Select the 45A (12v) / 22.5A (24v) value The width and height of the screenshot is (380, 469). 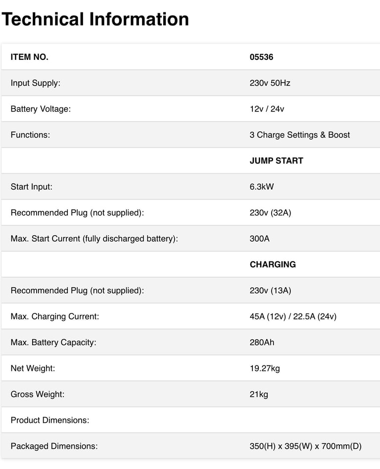293,316
